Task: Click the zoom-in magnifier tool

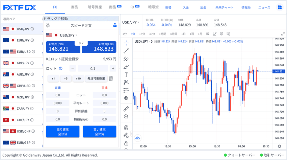Action: [x=126, y=117]
